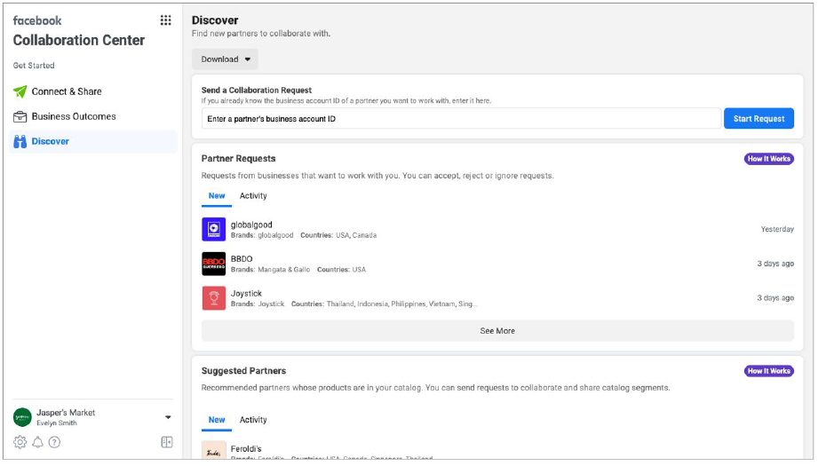Open the BBDO partner request row
Image resolution: width=818 pixels, height=466 pixels.
click(x=497, y=264)
